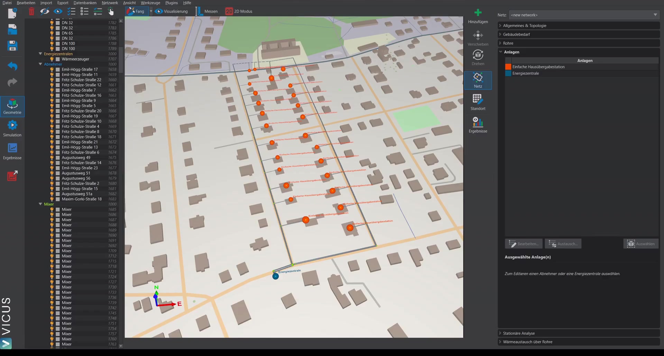The image size is (664, 356).
Task: Toggle the light bulb visibility for Augustusweg 49
Action: [52, 158]
